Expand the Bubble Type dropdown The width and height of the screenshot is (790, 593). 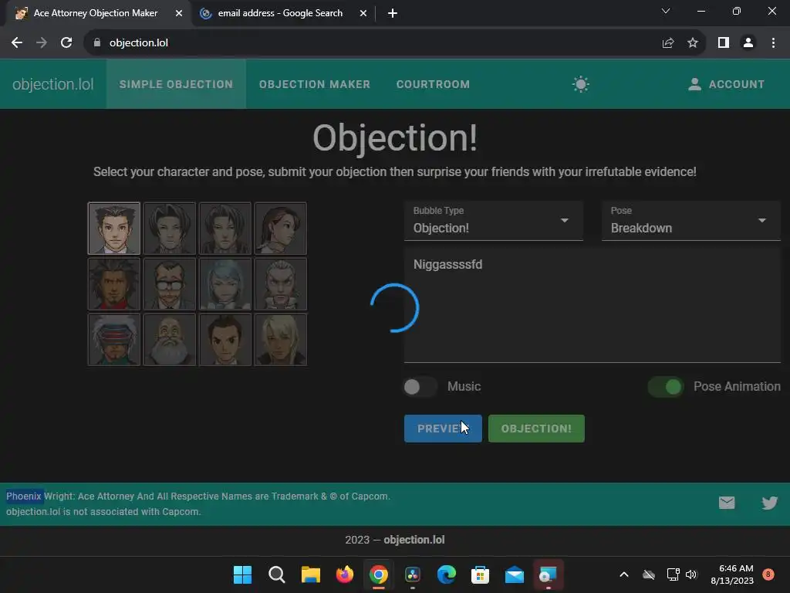[493, 221]
